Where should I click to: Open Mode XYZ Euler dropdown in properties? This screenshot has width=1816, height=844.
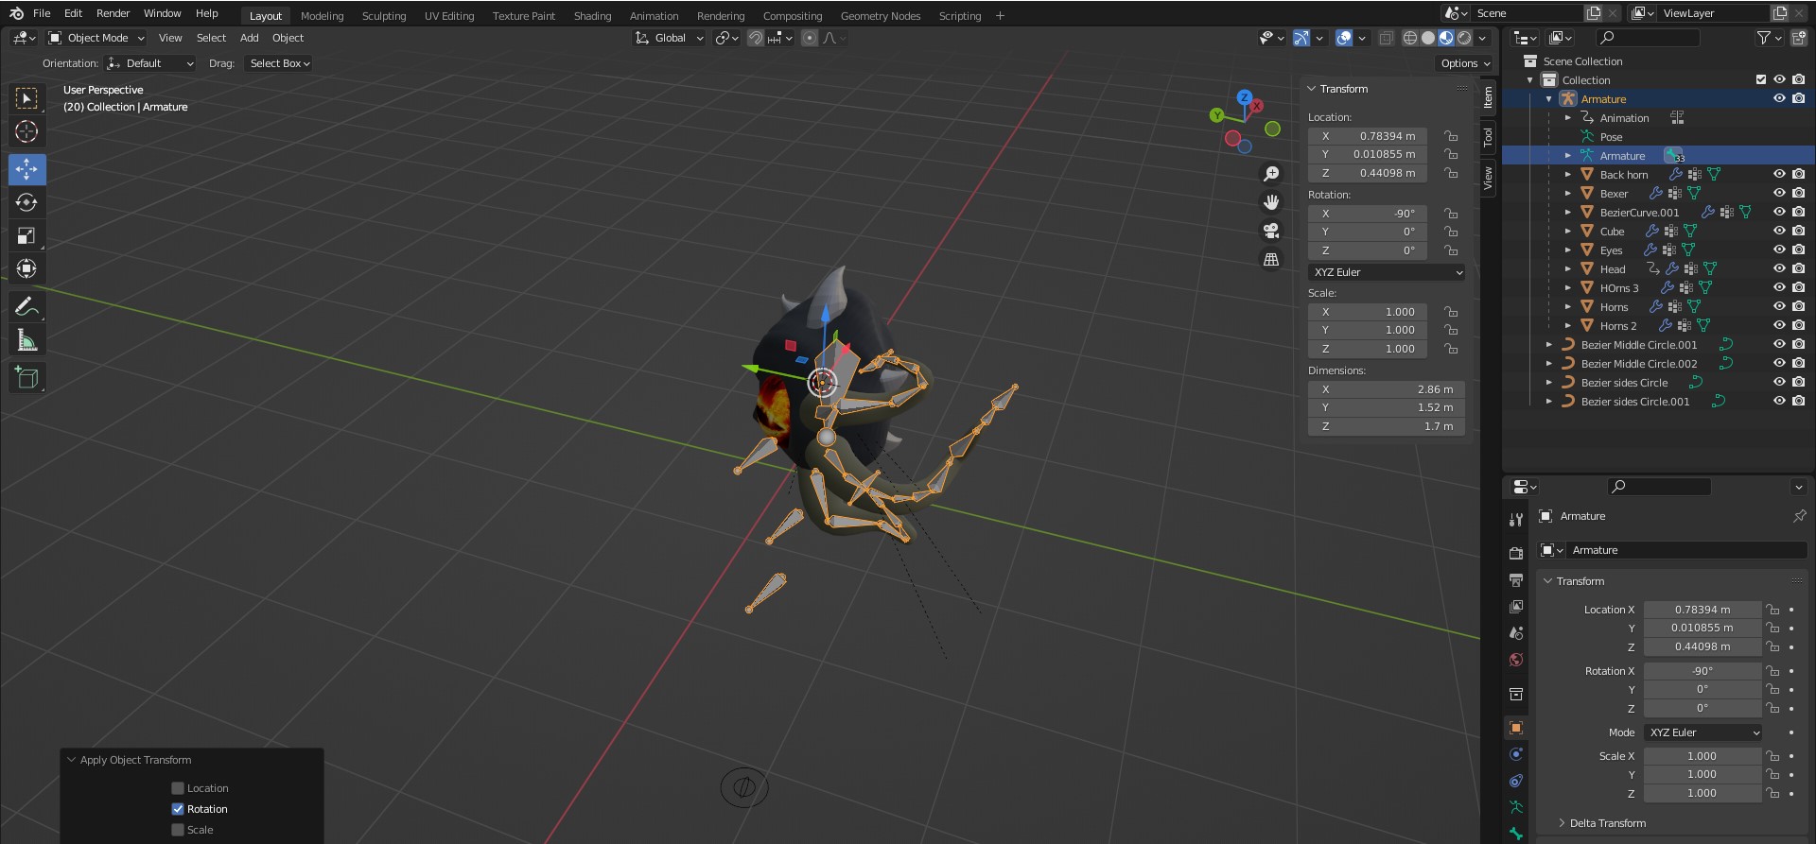click(1702, 732)
